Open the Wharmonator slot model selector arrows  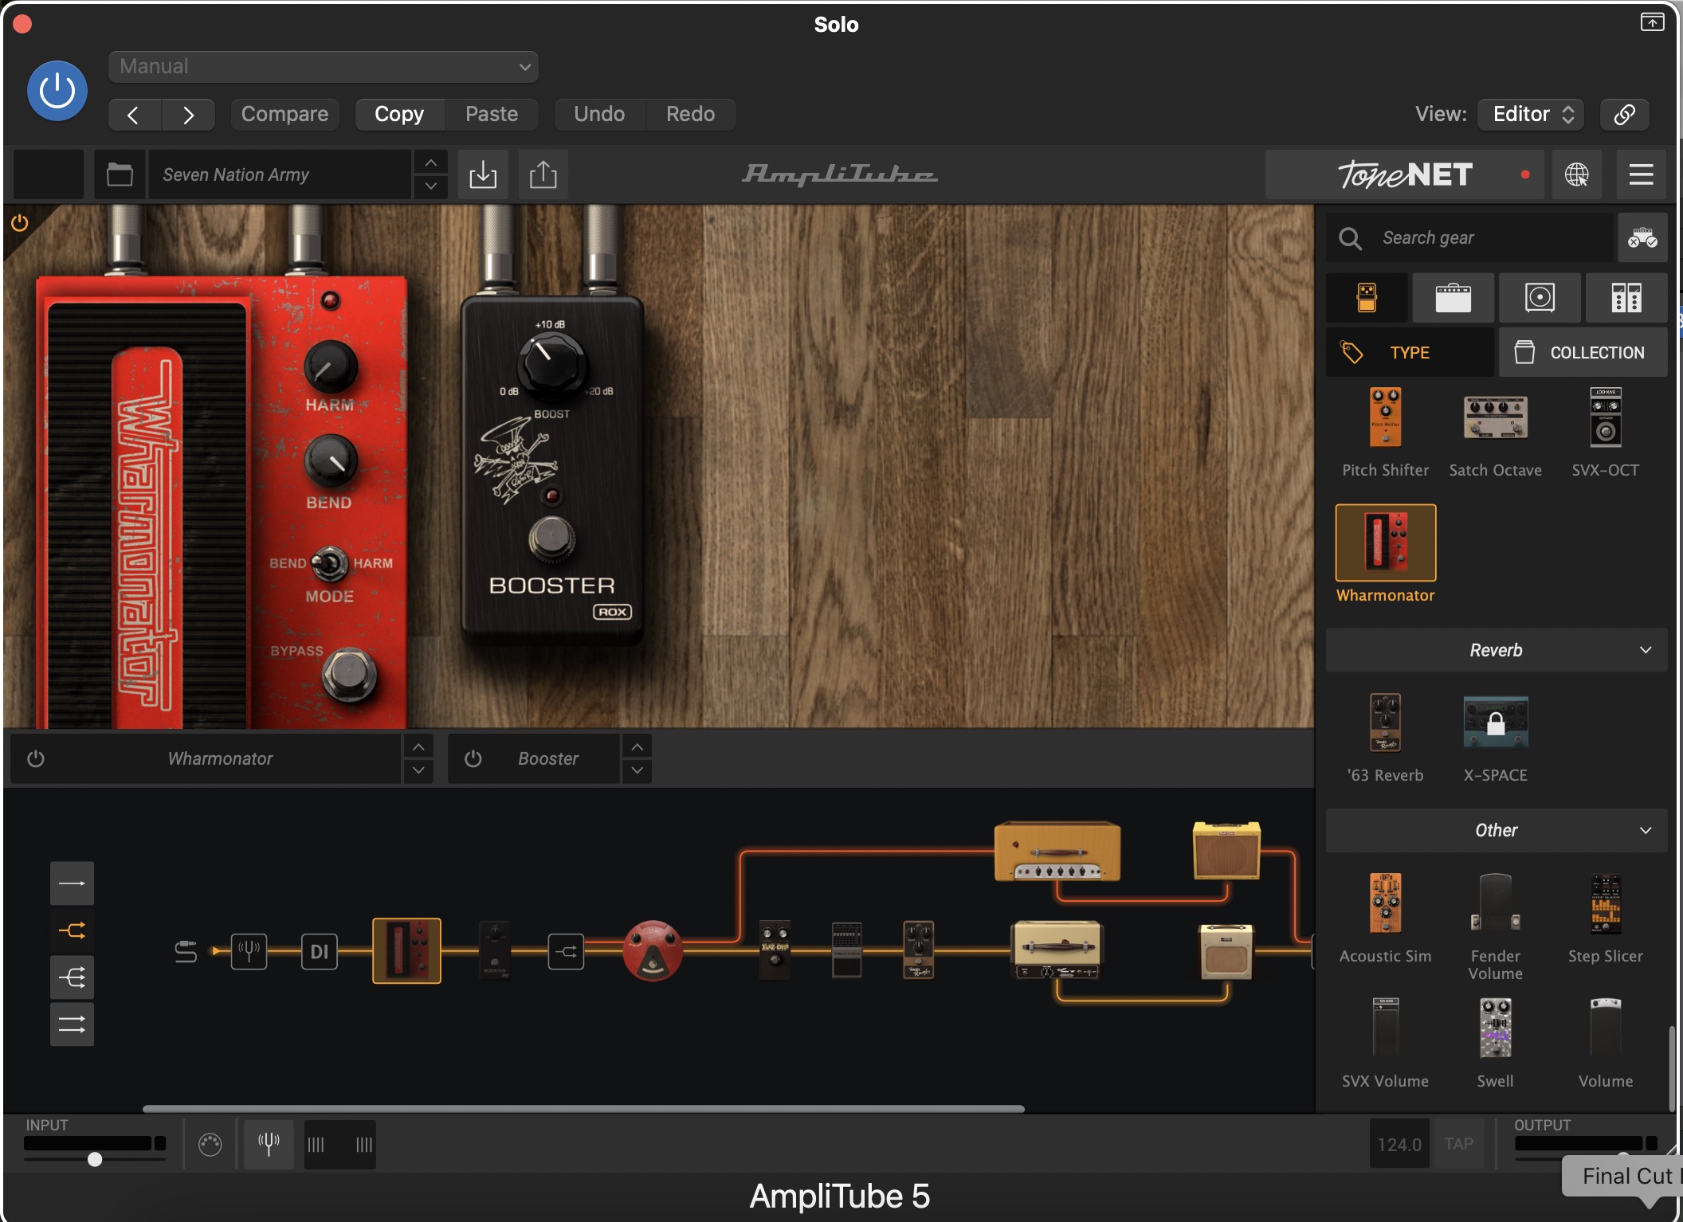[x=418, y=758]
